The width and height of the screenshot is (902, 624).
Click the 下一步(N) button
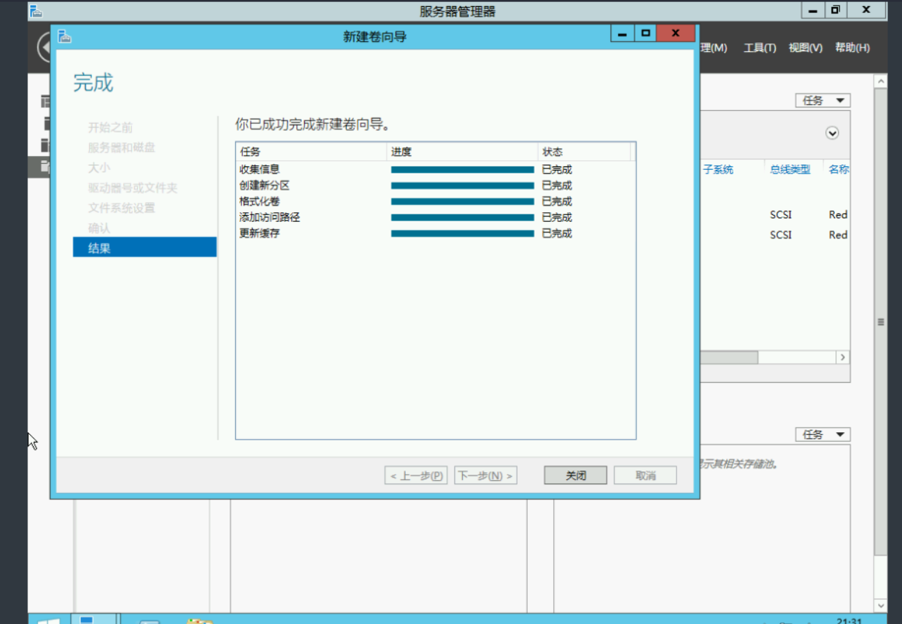click(x=485, y=475)
